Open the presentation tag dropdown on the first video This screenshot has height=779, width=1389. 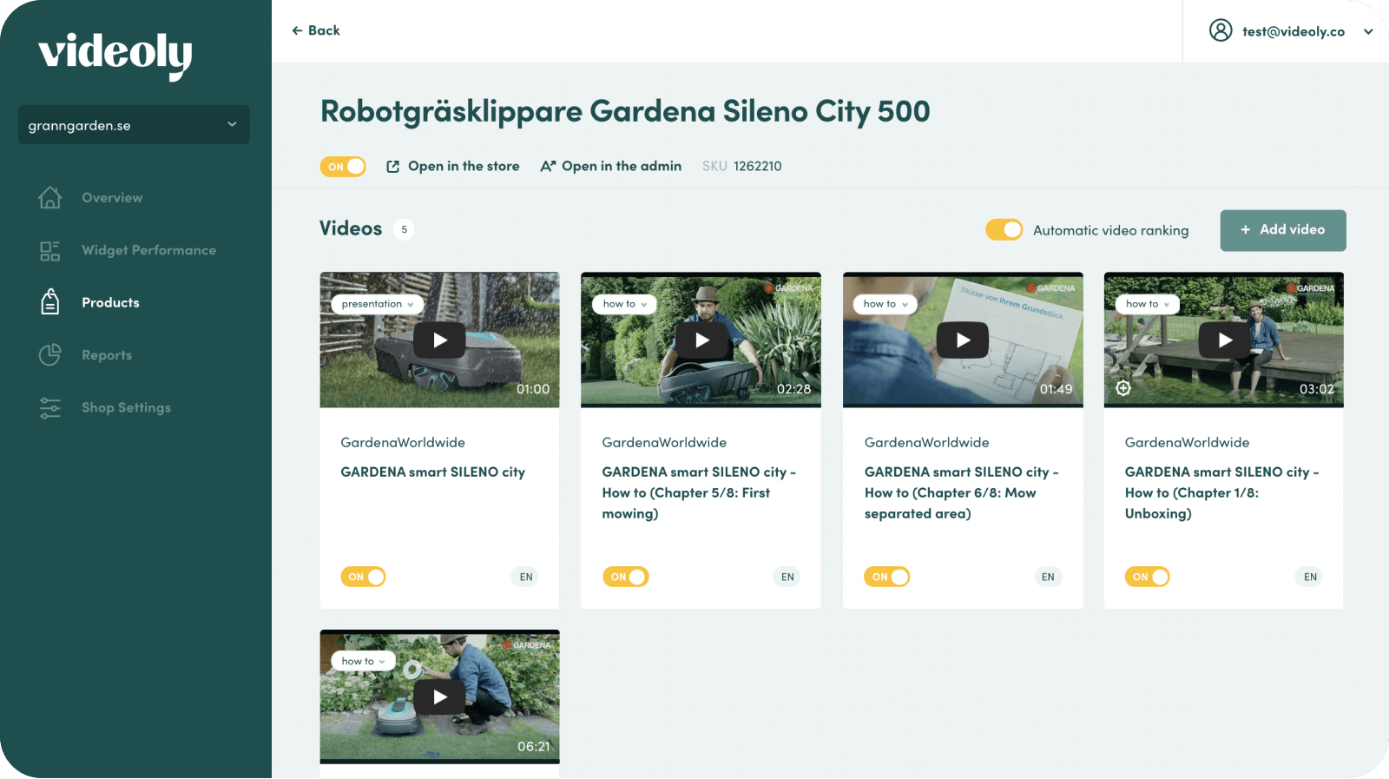[378, 304]
